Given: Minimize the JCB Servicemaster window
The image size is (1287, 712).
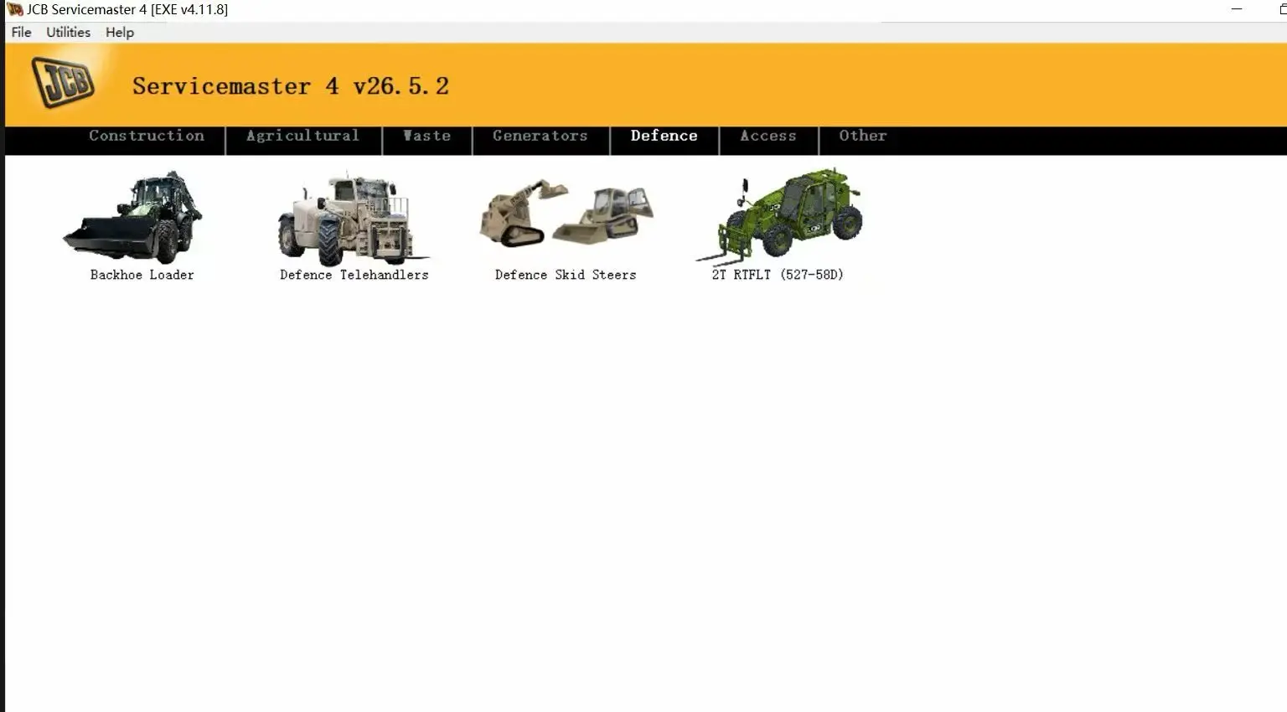Looking at the screenshot, I should pos(1237,9).
